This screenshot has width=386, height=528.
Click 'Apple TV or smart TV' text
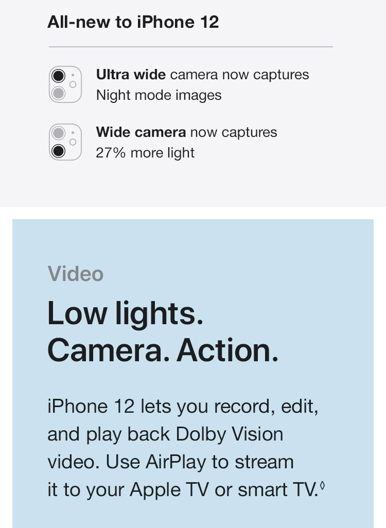[224, 489]
